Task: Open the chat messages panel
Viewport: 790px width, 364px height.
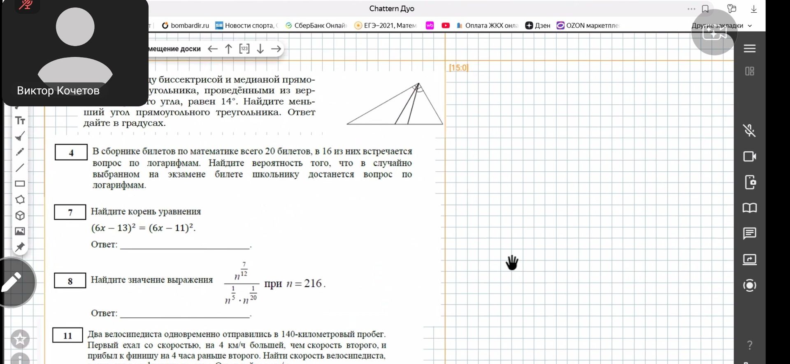Action: [x=750, y=233]
